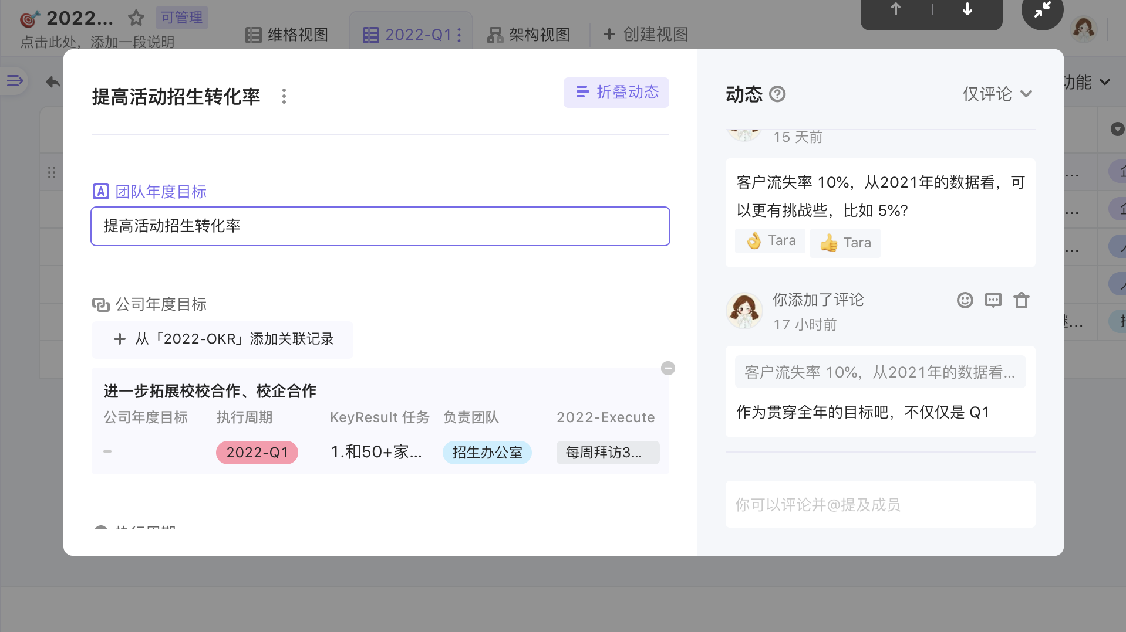The image size is (1126, 632).
Task: Go to next record with down arrow
Action: [967, 9]
